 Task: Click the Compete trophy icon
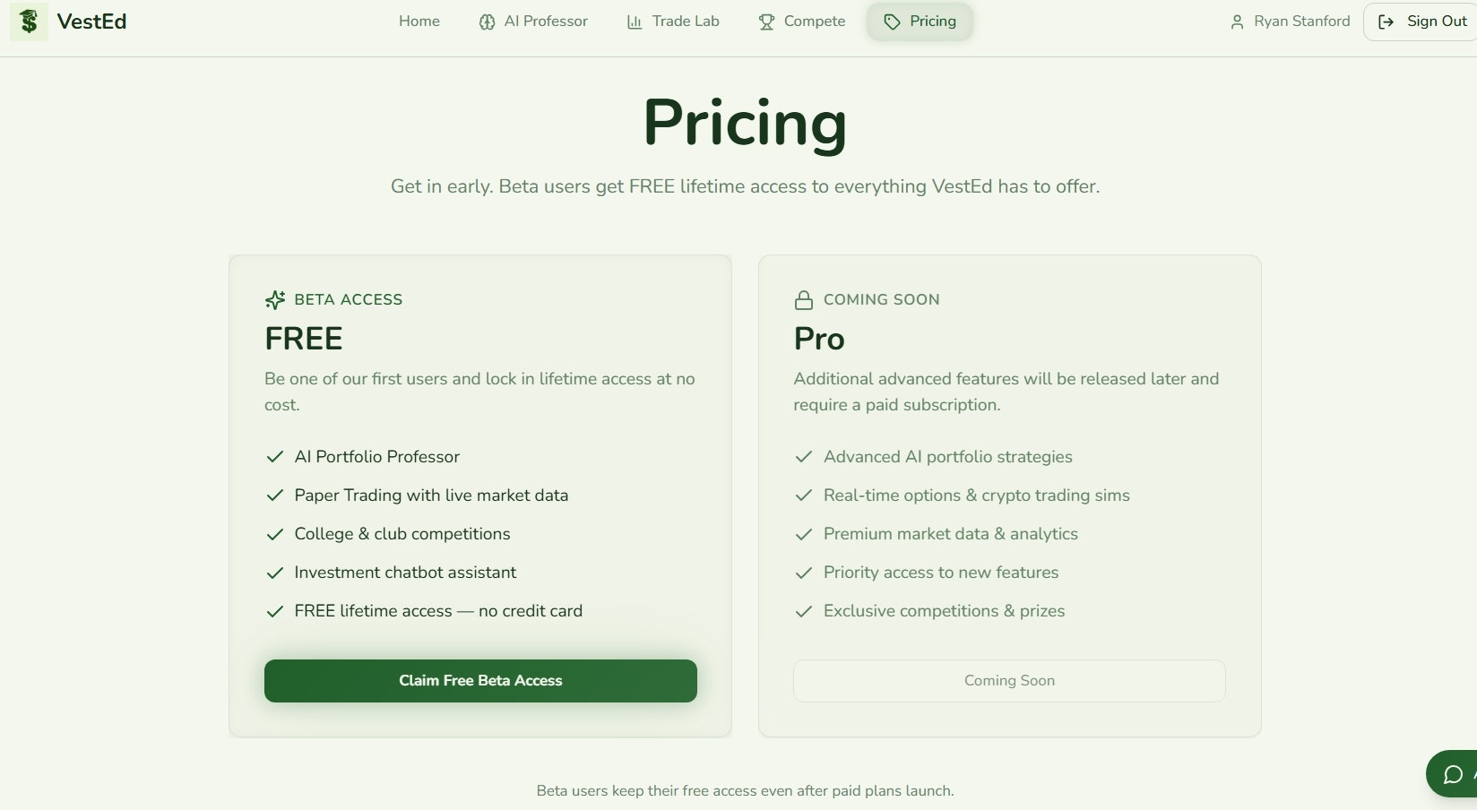[766, 22]
